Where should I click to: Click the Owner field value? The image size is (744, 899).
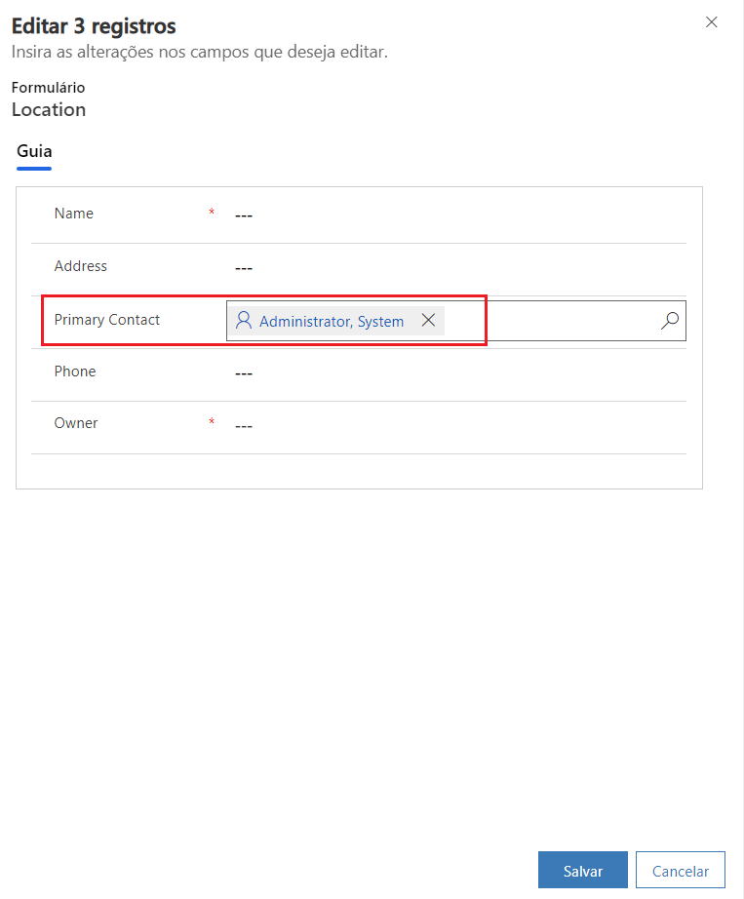244,426
